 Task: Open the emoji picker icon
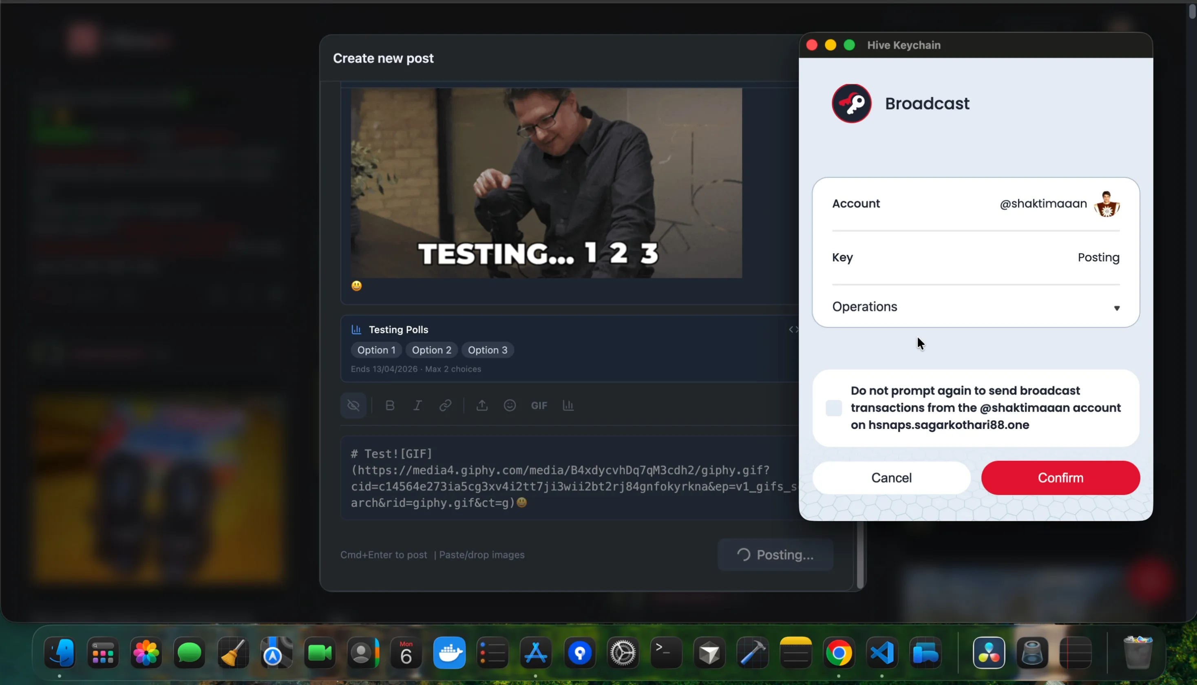point(510,406)
